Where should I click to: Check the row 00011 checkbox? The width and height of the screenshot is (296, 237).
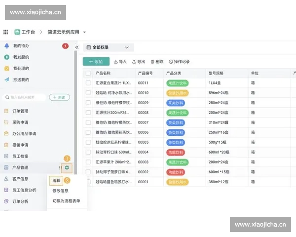point(88,83)
